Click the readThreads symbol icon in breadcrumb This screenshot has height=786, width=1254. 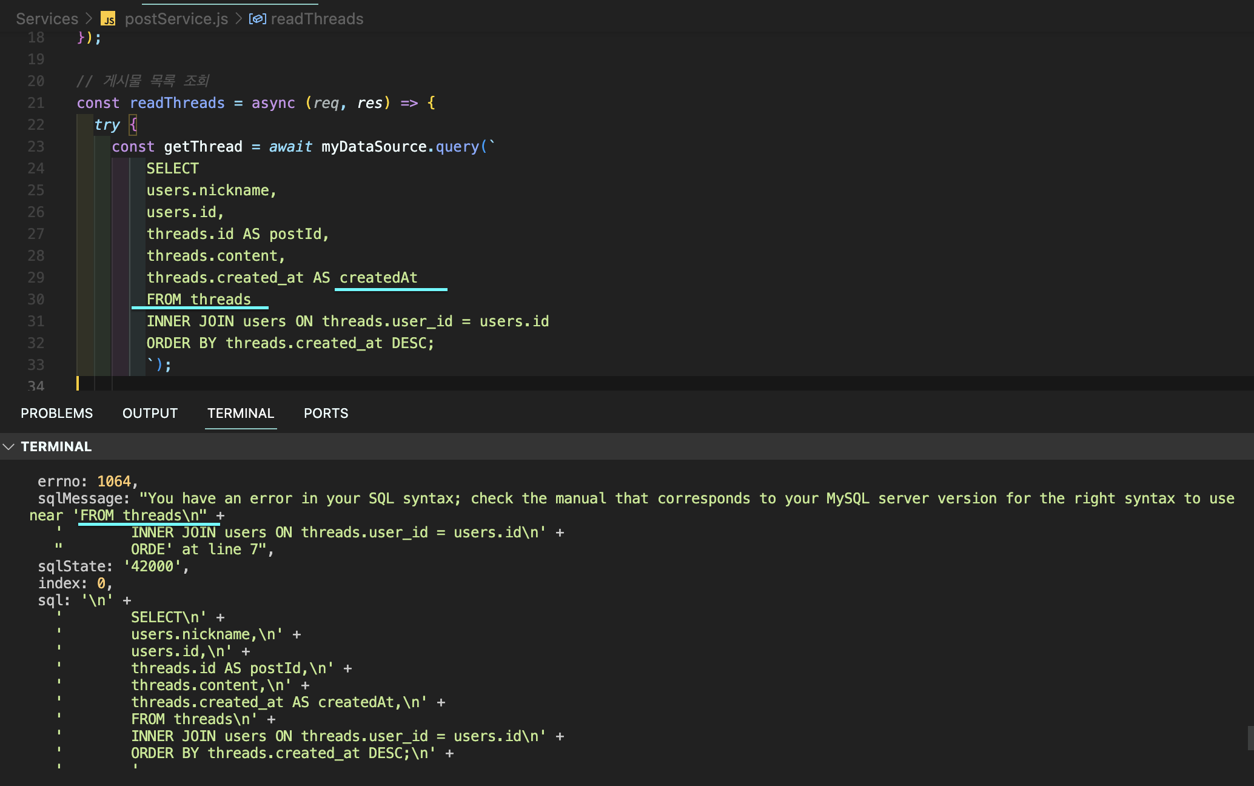tap(257, 19)
